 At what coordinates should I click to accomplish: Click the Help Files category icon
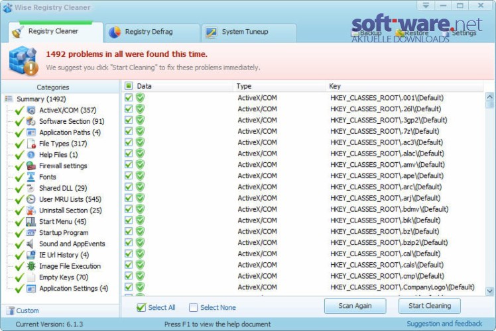pos(31,155)
